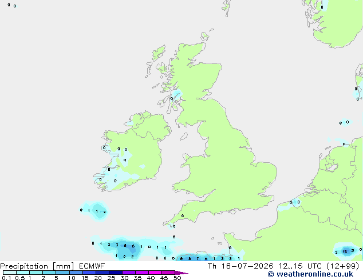Image resolution: width=363 pixels, height=280 pixels.
Task: Click the '12' precipitation value on the map
Action: click(345, 251)
